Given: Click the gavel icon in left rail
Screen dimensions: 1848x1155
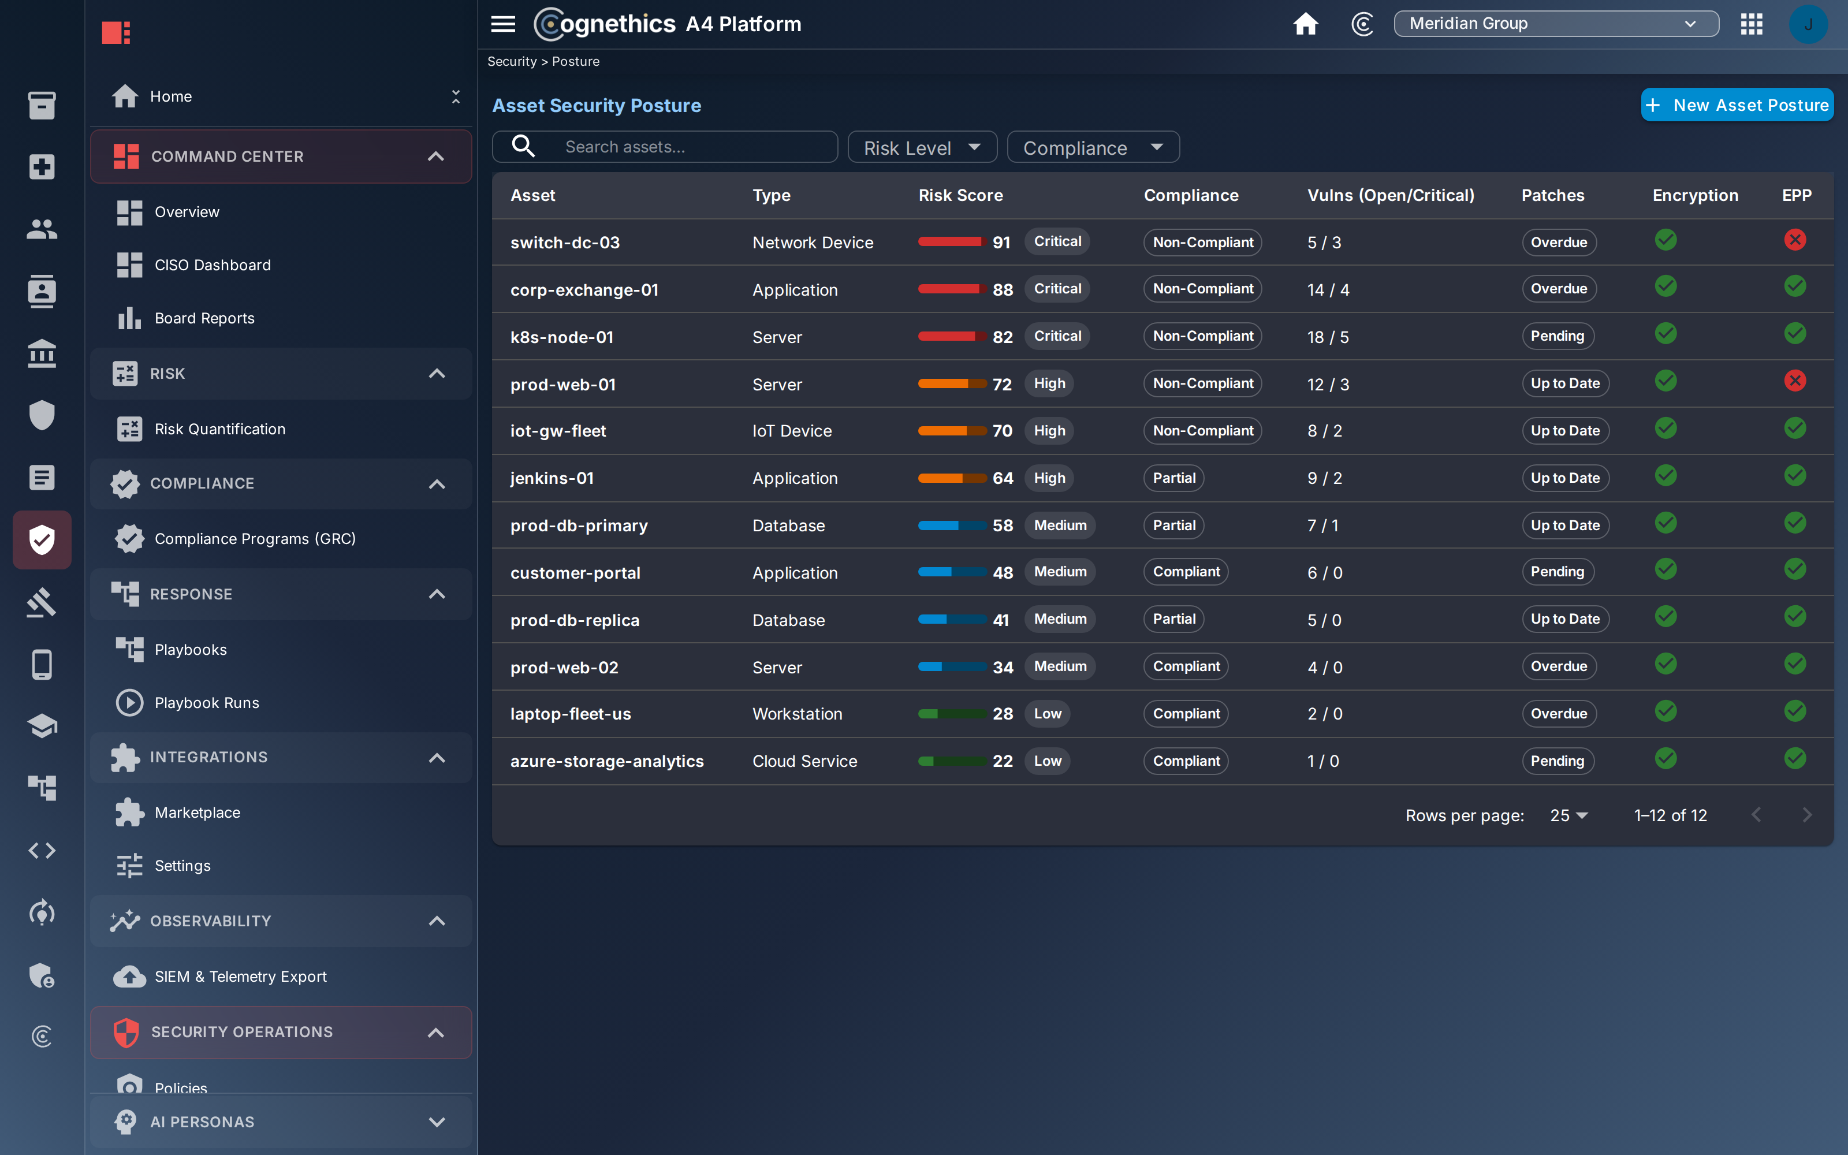Looking at the screenshot, I should point(42,603).
